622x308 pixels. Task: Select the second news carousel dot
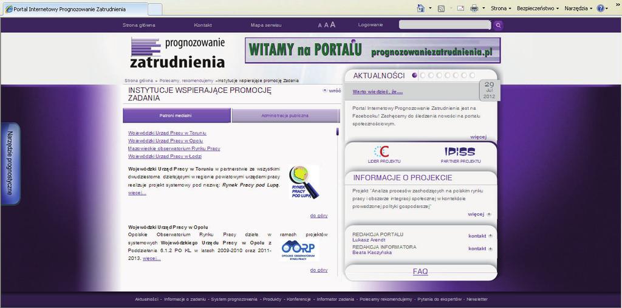click(x=423, y=75)
